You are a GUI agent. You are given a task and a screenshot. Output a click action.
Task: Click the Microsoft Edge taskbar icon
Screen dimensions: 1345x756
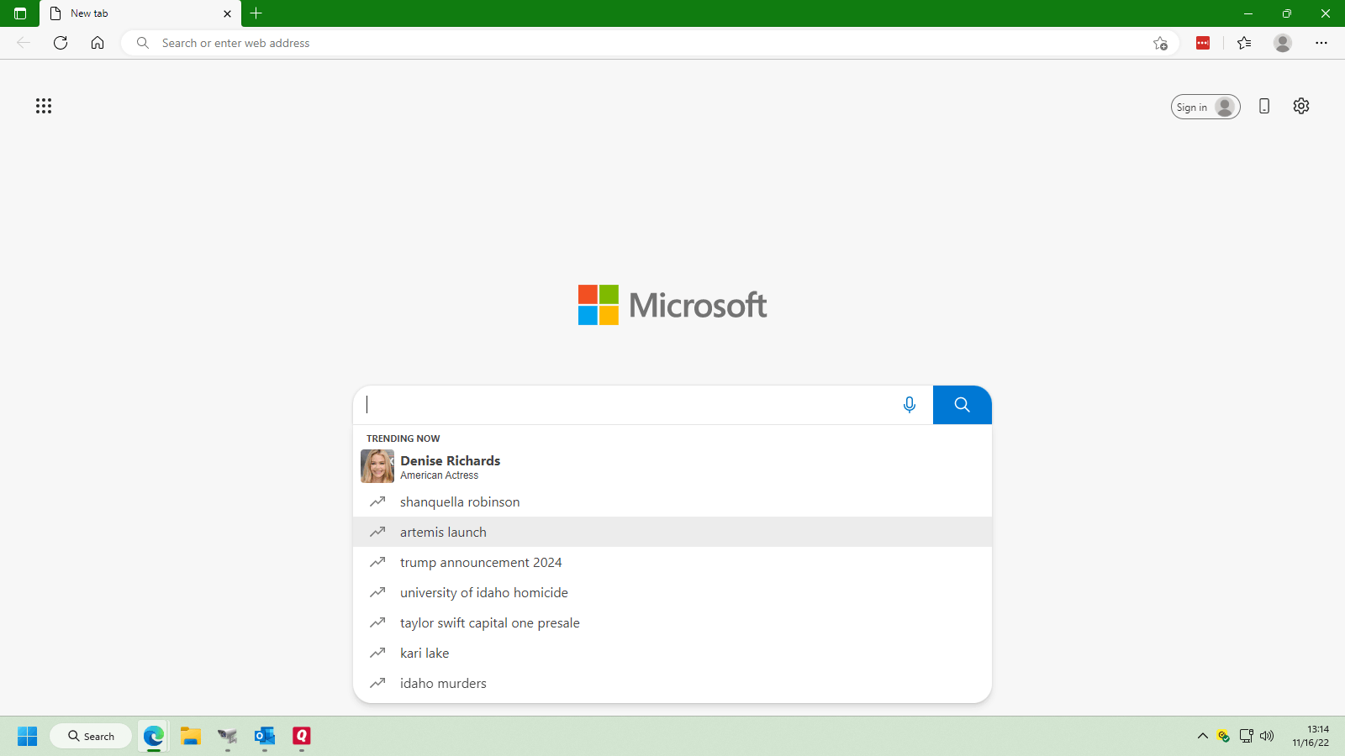[x=154, y=736]
